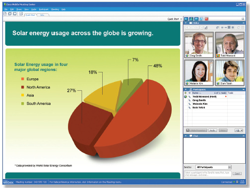
Task: Click the Audio button under participants
Action: click(x=213, y=130)
